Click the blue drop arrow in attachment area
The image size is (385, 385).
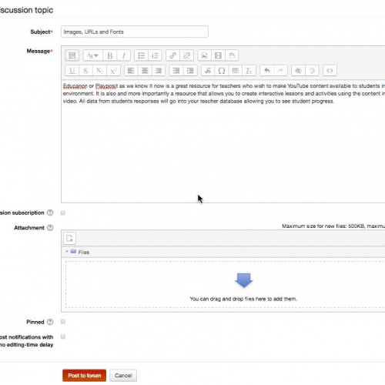pyautogui.click(x=244, y=280)
